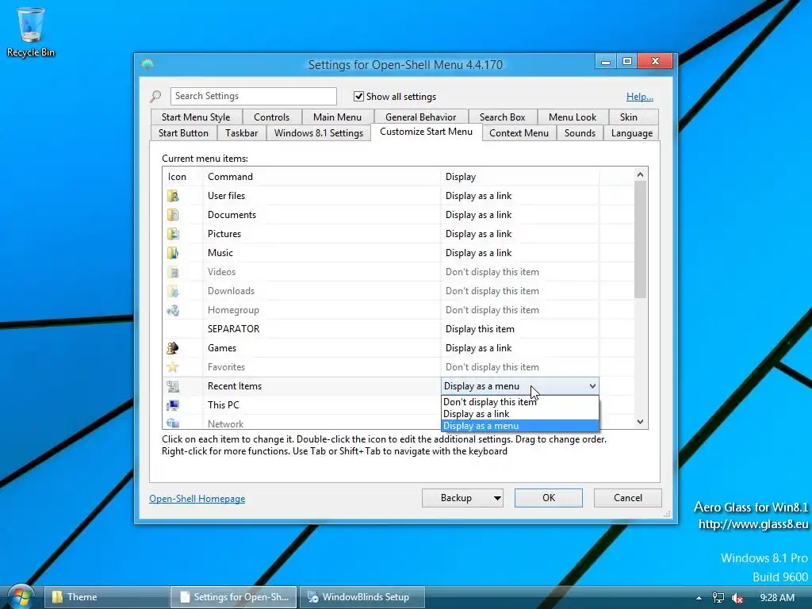
Task: Click the This PC row icon
Action: coord(173,405)
